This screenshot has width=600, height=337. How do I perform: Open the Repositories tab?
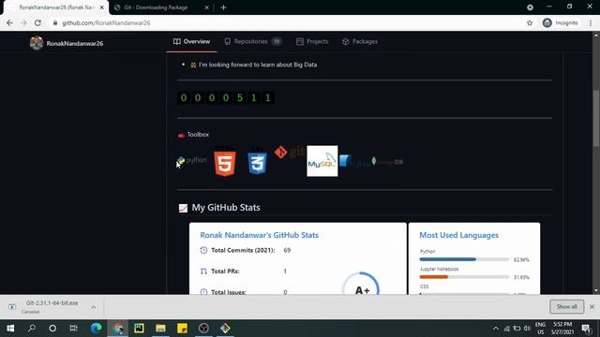[x=252, y=41]
